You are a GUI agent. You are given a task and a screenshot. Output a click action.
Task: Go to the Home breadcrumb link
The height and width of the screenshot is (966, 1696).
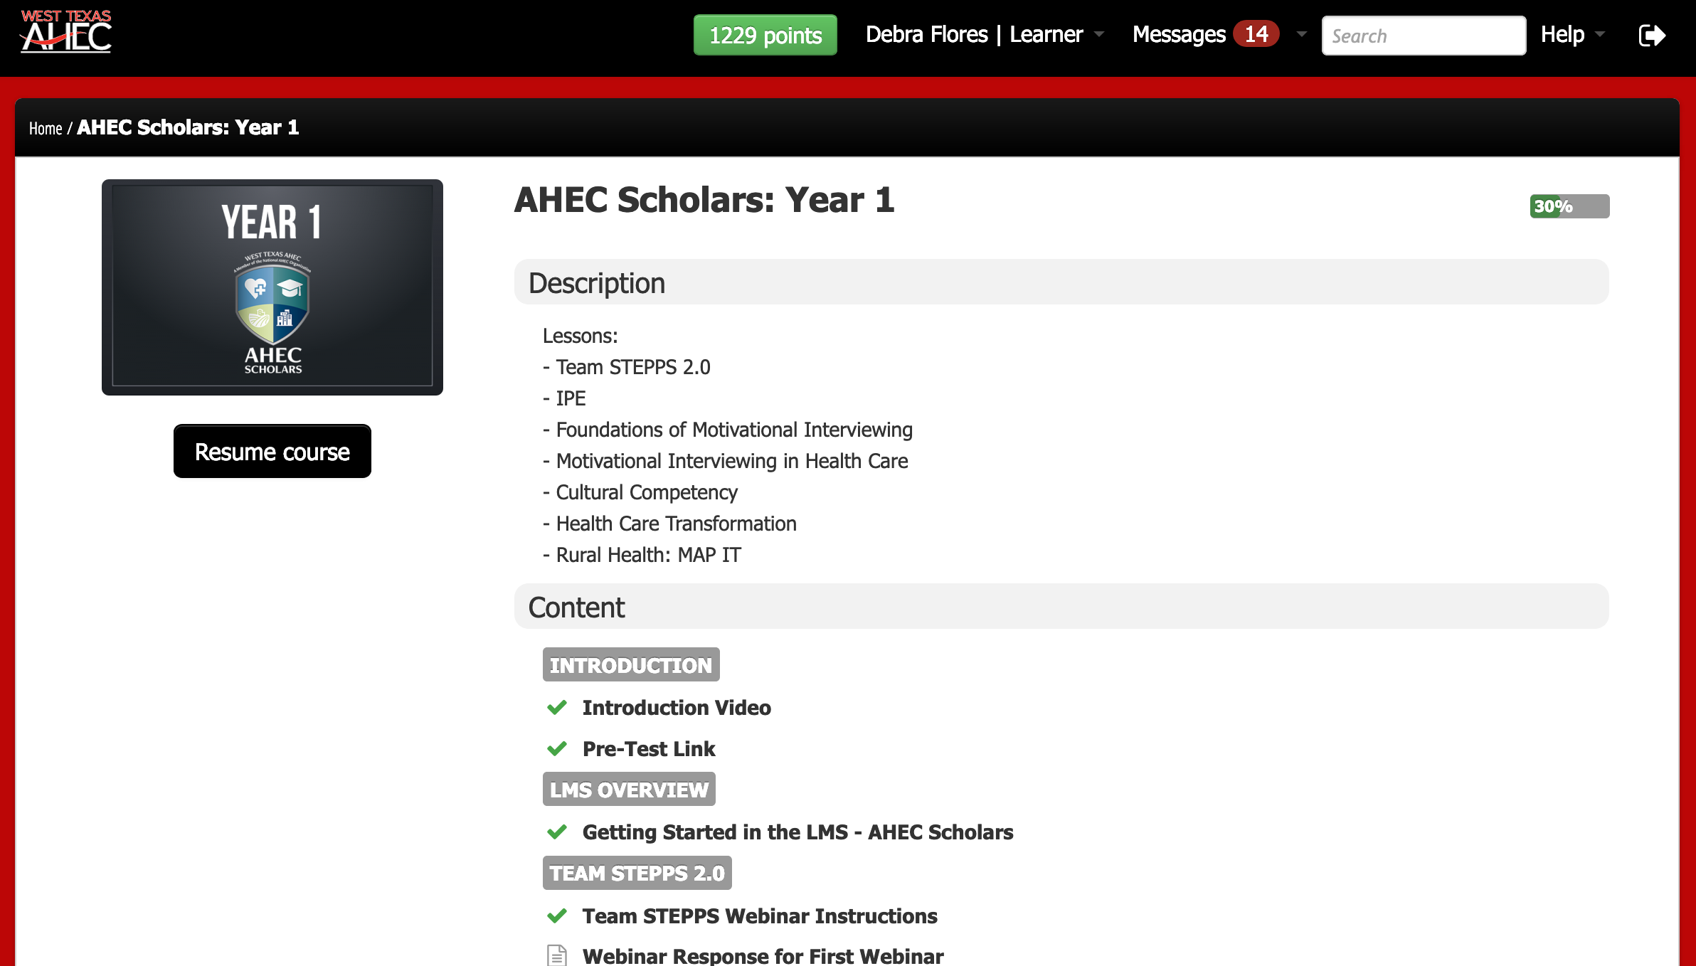point(46,128)
